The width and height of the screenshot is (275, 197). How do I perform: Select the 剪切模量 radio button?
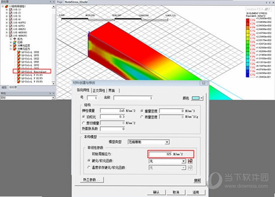(84, 123)
